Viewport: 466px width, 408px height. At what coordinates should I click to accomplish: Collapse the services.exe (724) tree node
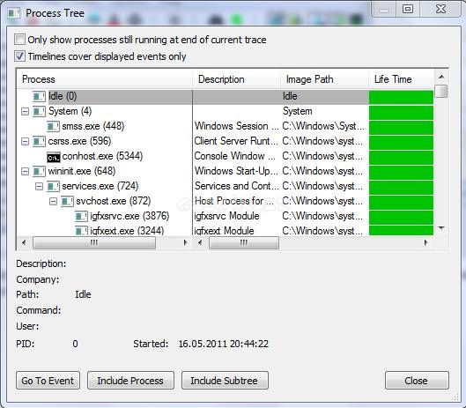[x=40, y=187]
